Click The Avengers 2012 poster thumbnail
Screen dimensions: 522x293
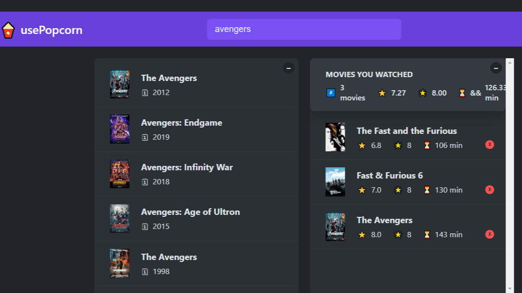point(119,84)
